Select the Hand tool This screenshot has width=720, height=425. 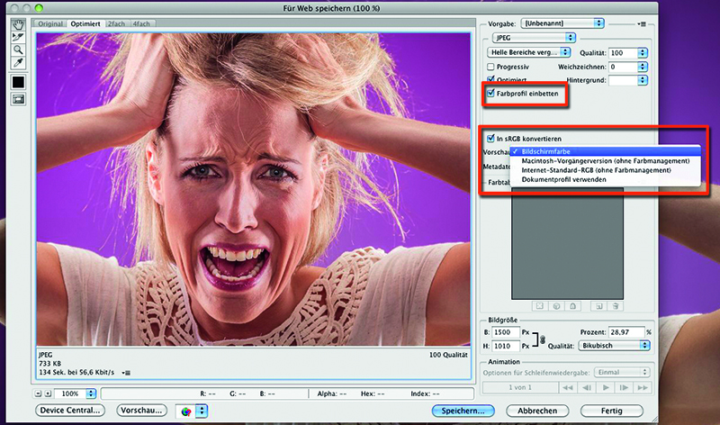tap(17, 24)
